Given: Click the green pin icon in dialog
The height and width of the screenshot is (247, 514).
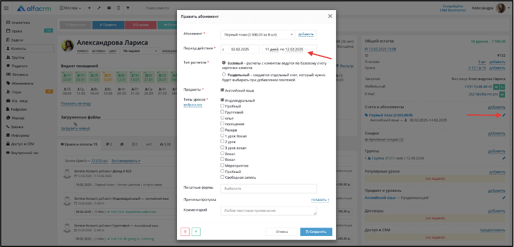Looking at the screenshot, I should point(196,232).
